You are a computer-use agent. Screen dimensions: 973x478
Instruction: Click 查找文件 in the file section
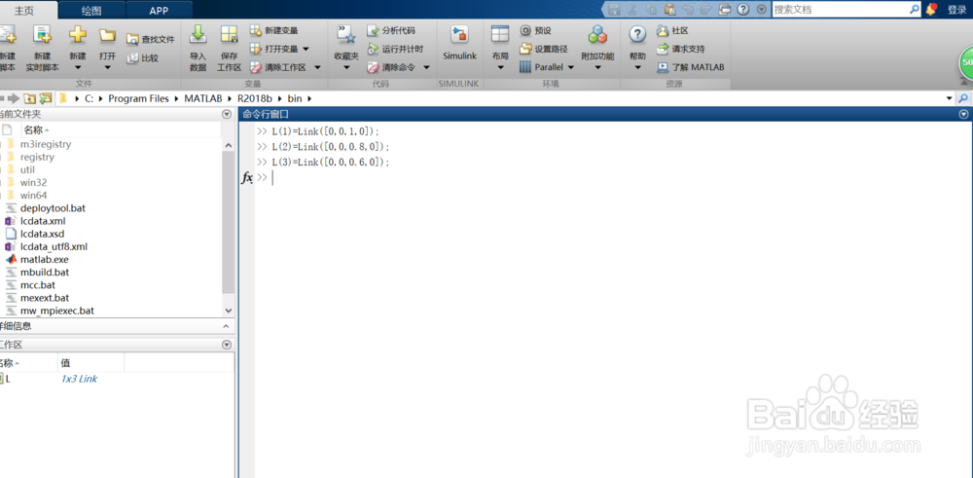[x=151, y=39]
